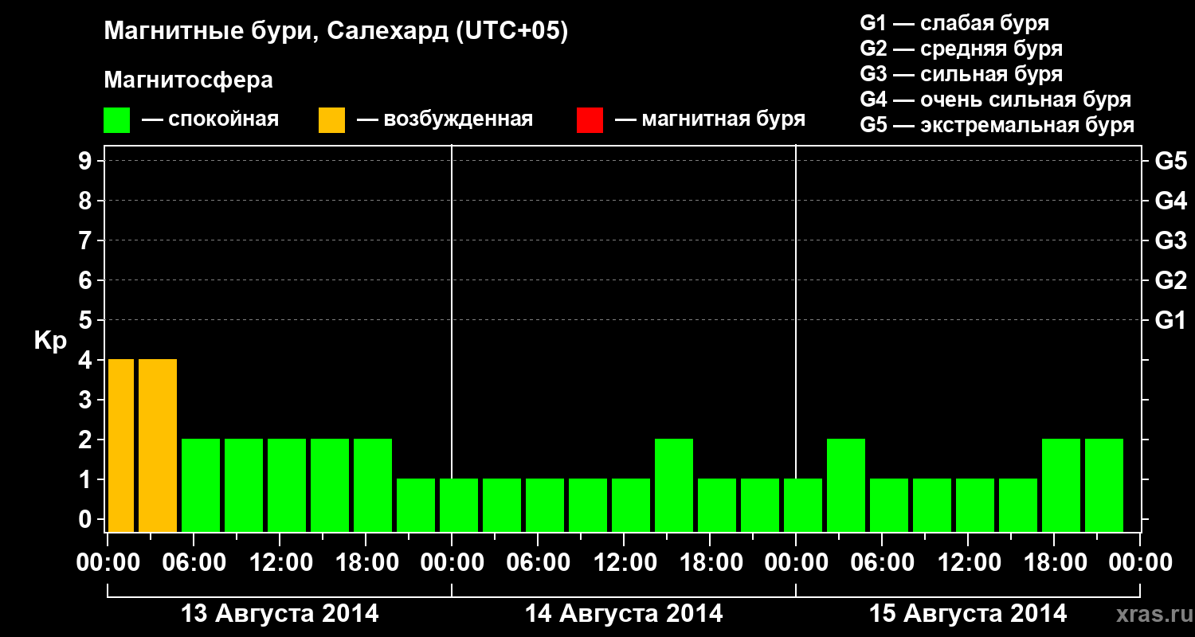Viewport: 1195px width, 637px height.
Task: Click the '5' value on Kp axis
Action: [x=86, y=320]
